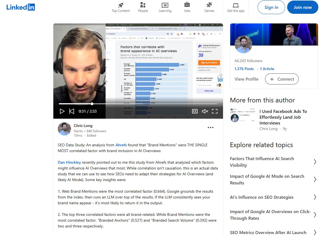Click the Ahrefs link in the post
This screenshot has height=236, width=325.
121,145
